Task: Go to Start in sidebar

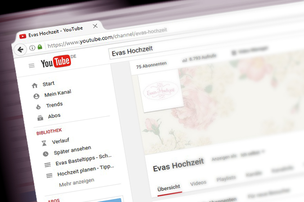Action: (x=49, y=83)
